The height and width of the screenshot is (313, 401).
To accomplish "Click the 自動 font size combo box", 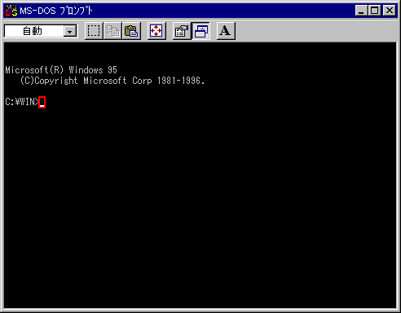I will (41, 31).
